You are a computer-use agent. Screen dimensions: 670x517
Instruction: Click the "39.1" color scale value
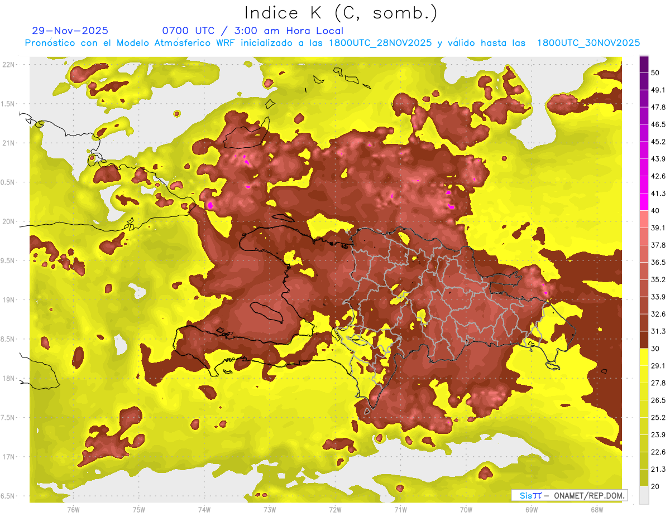(x=658, y=228)
